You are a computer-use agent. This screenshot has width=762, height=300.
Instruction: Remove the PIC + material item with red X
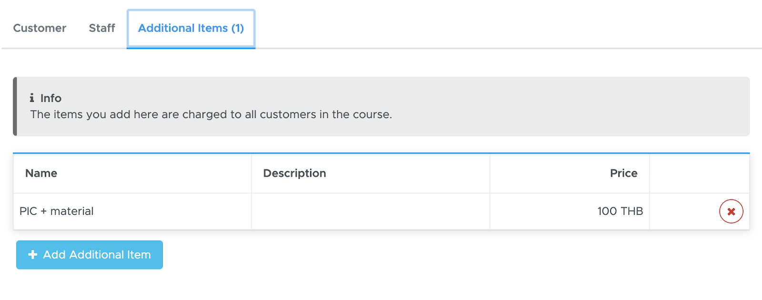731,211
